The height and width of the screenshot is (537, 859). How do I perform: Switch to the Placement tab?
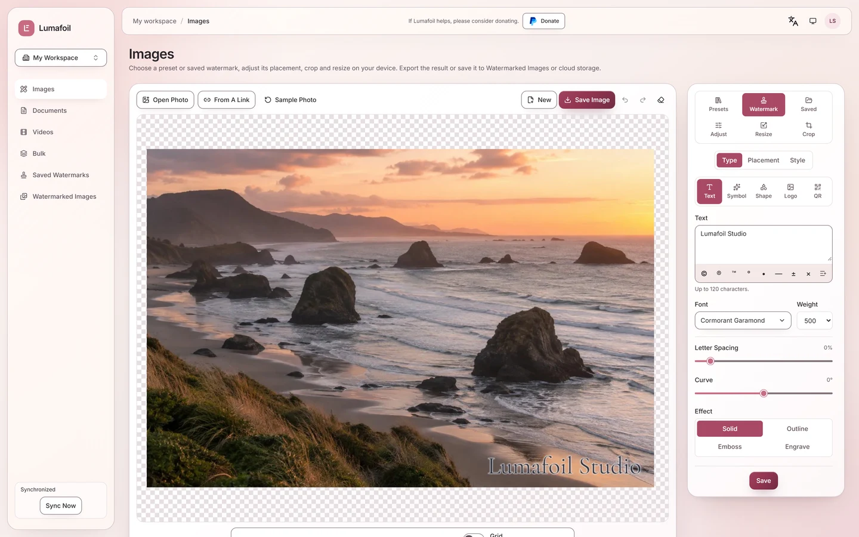[763, 160]
